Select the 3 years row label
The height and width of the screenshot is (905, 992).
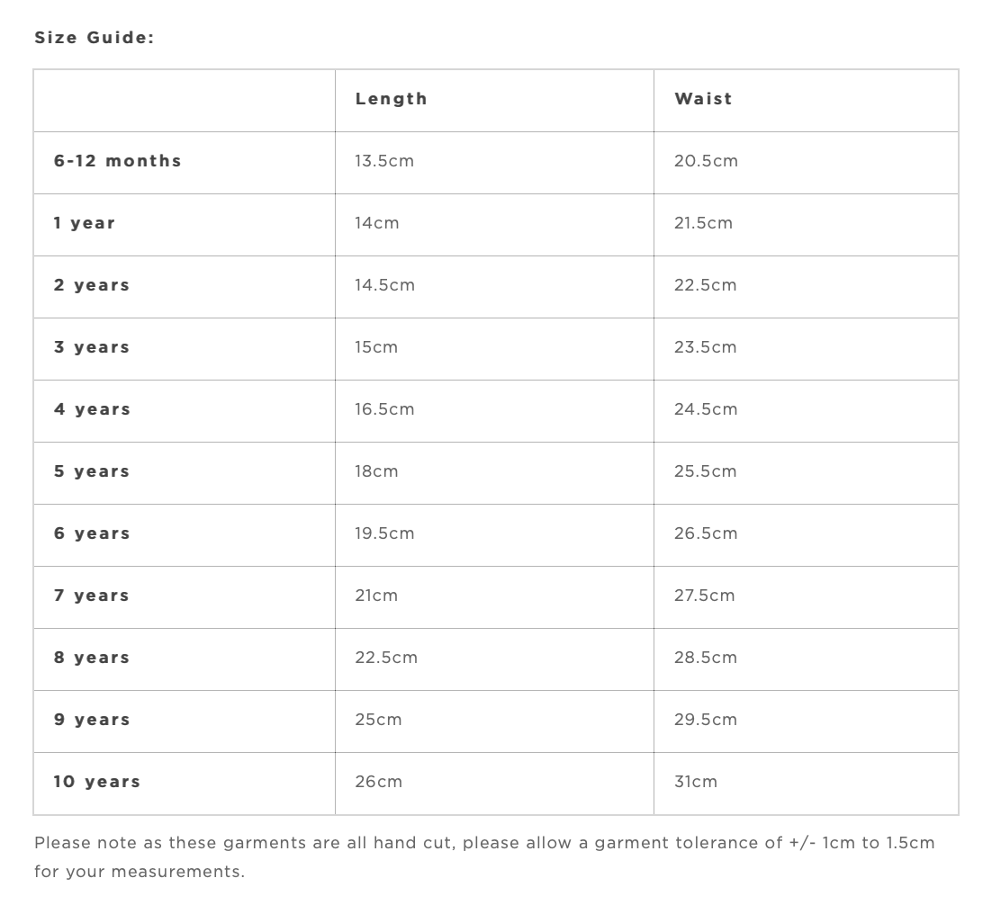[x=92, y=347]
